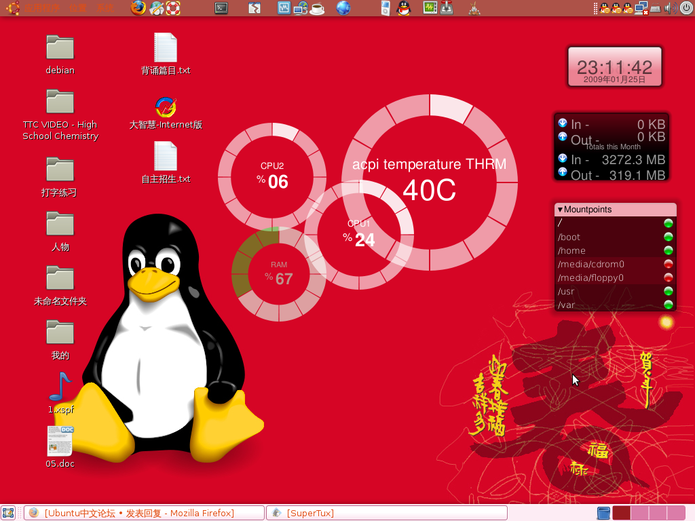Click the network In/Out traffic widget
The image size is (695, 521).
pyautogui.click(x=612, y=147)
